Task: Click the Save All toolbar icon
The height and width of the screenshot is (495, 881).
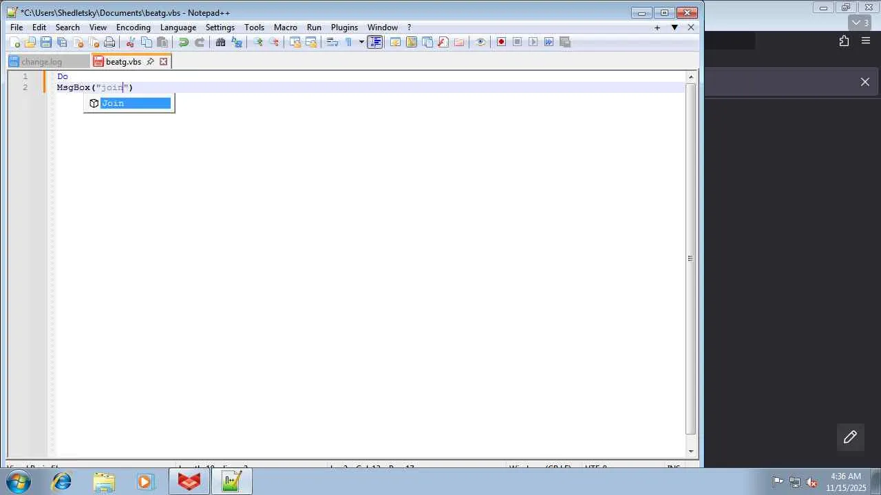Action: 62,42
